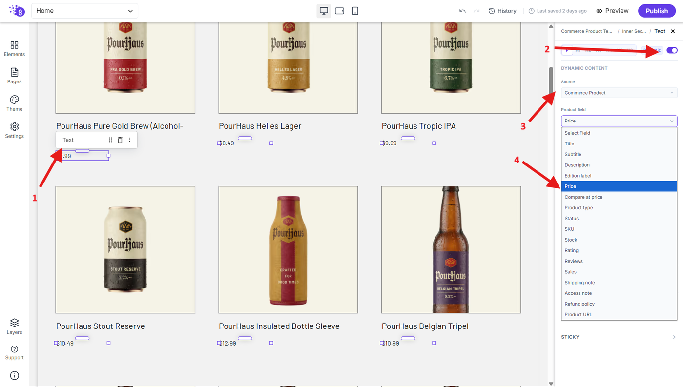Select Stock from the product field list
The height and width of the screenshot is (387, 683).
click(x=619, y=240)
